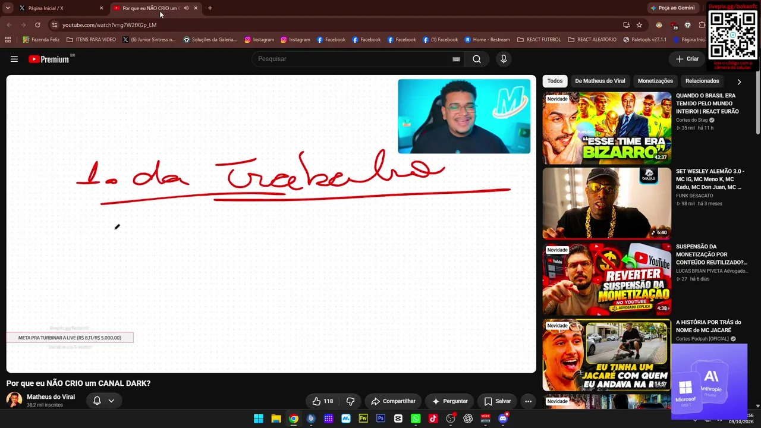Open Chrome apps grid in bookmarks bar

point(8,40)
